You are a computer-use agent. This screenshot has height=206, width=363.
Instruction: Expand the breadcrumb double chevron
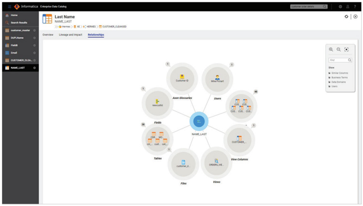tap(56, 27)
